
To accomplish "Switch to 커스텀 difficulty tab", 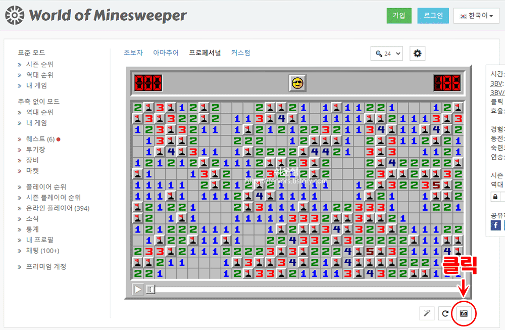I will click(240, 53).
